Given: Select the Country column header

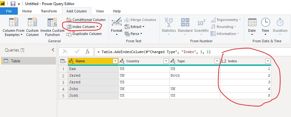Looking at the screenshot, I should coord(144,61).
